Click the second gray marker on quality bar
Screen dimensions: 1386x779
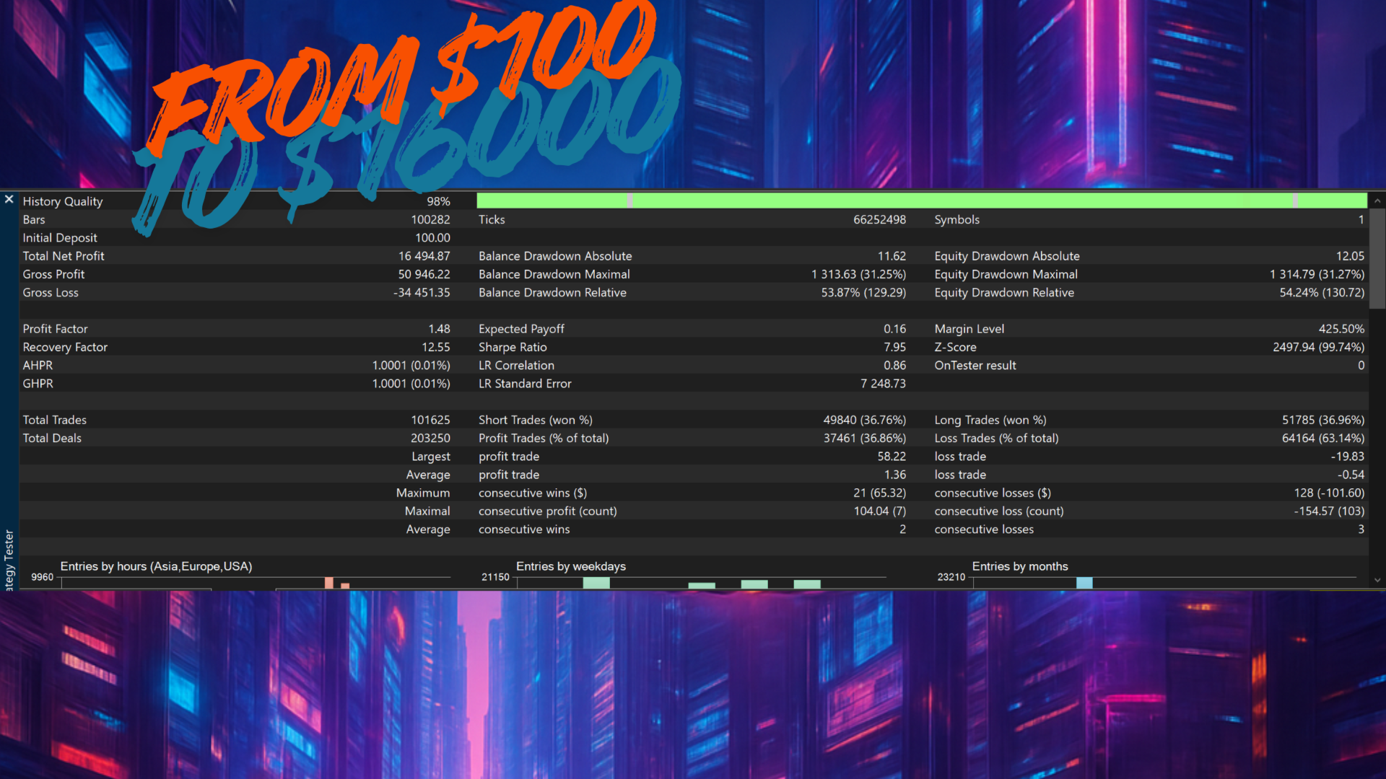coord(1296,201)
